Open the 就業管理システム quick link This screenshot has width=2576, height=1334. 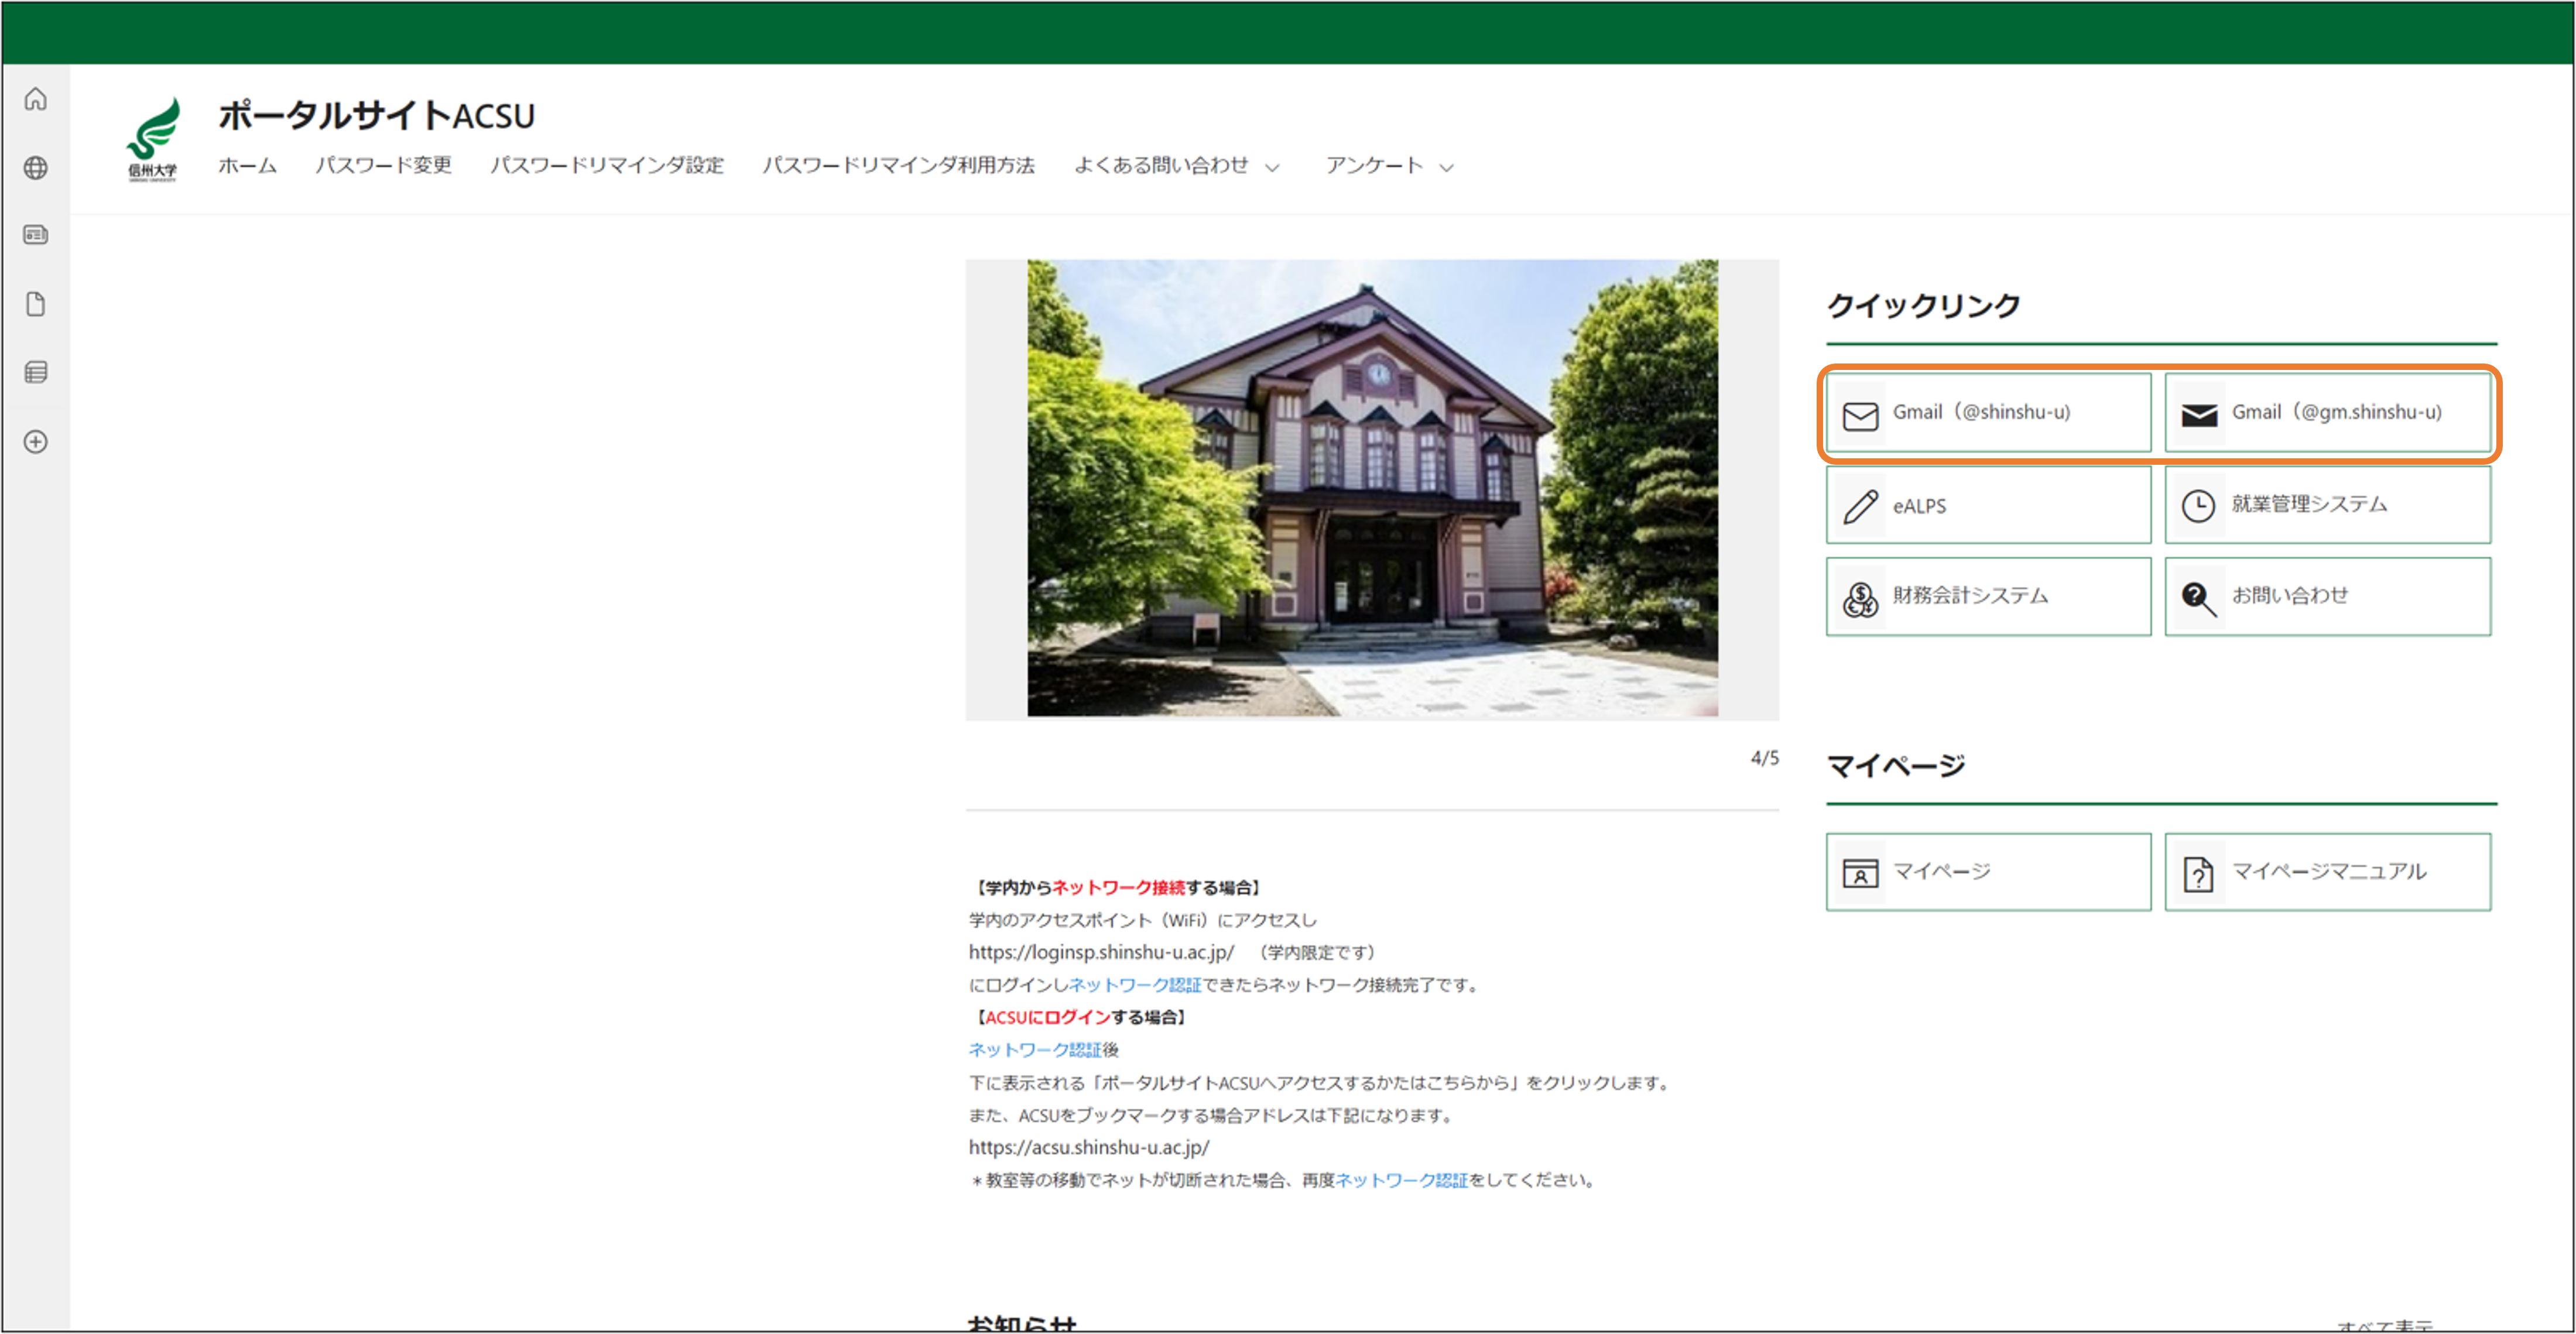(2327, 505)
